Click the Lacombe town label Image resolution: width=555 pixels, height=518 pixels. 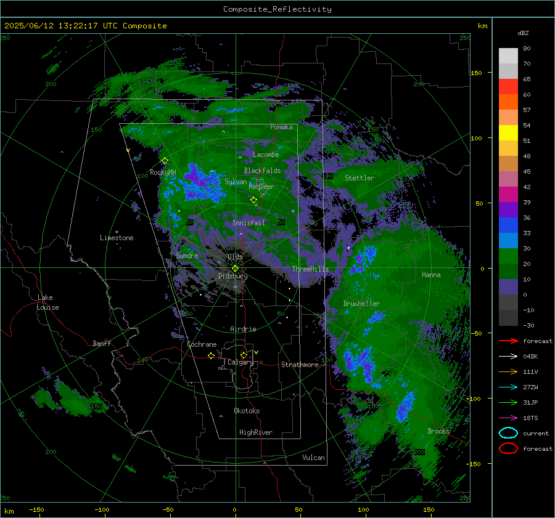266,155
